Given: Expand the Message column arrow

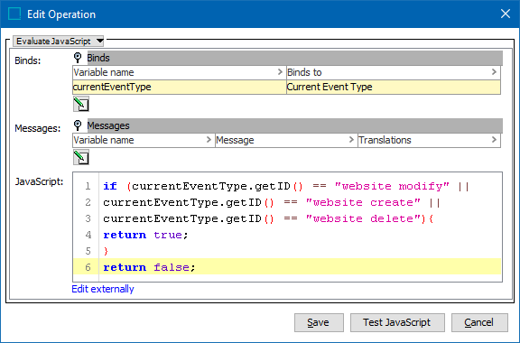Looking at the screenshot, I should [x=351, y=140].
